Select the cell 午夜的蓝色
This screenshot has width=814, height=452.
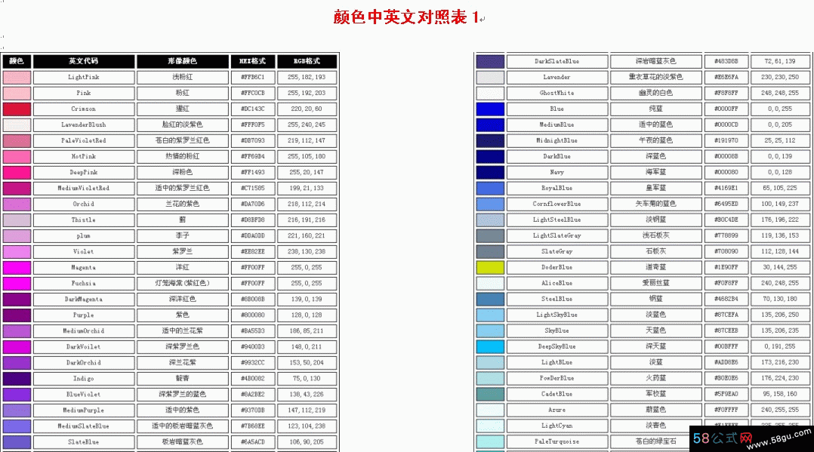pos(656,140)
